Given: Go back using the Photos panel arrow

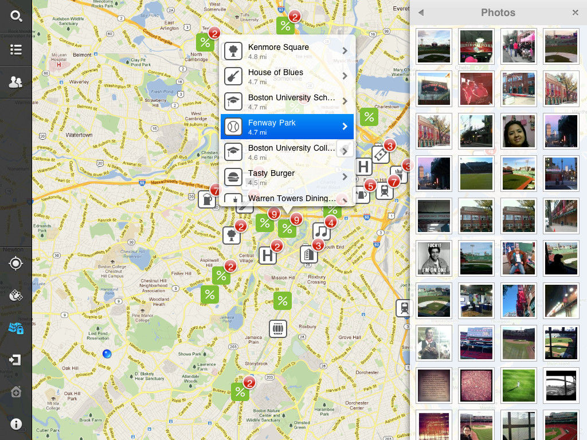Looking at the screenshot, I should point(421,13).
